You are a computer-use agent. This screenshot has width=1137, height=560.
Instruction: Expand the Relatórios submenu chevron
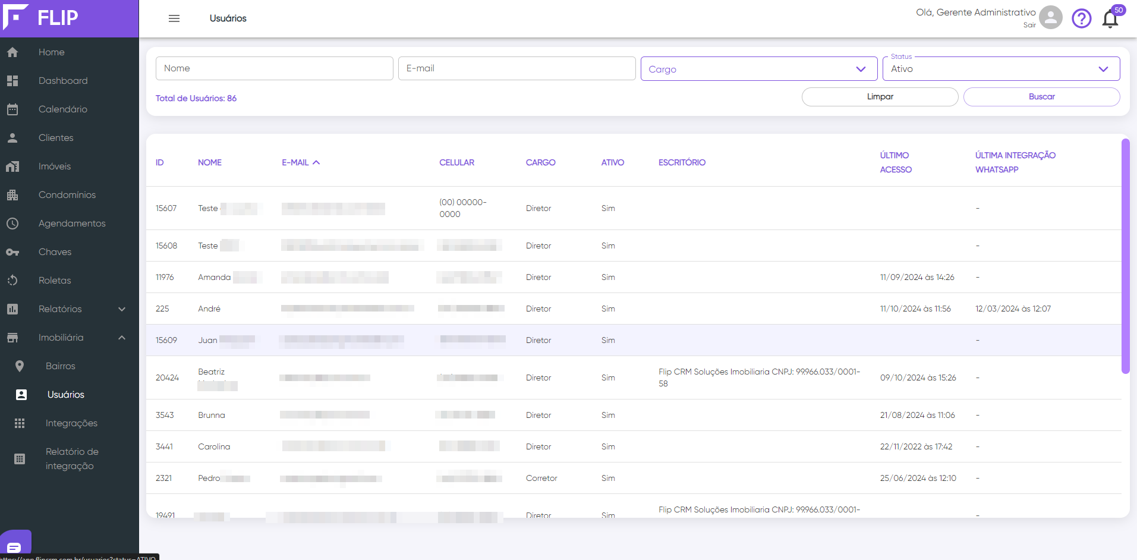(x=122, y=309)
